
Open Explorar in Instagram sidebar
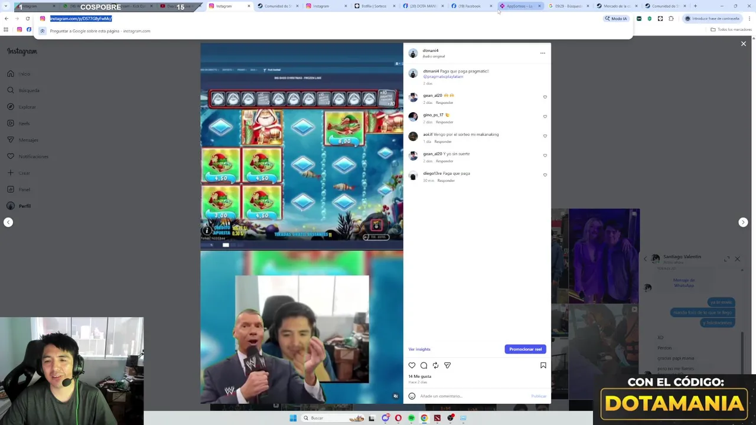[22, 107]
